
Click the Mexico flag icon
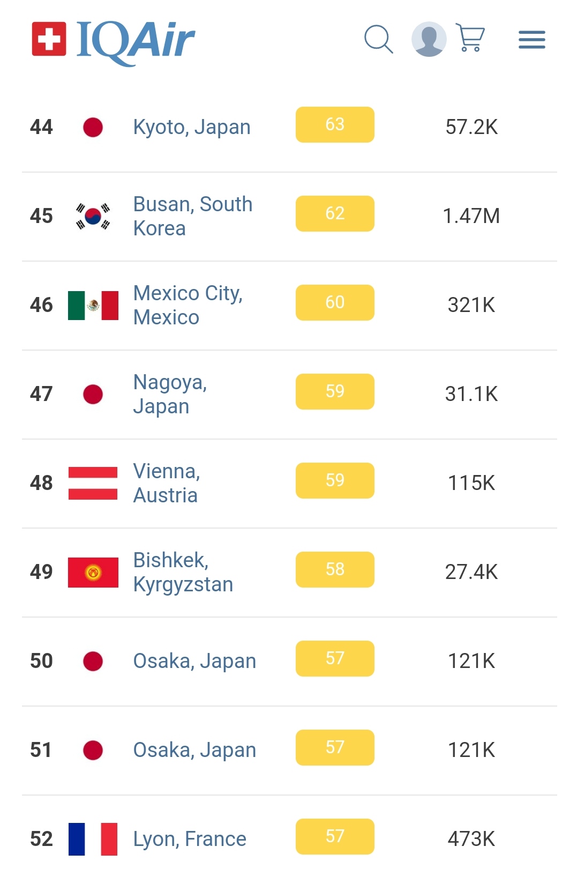pos(93,305)
